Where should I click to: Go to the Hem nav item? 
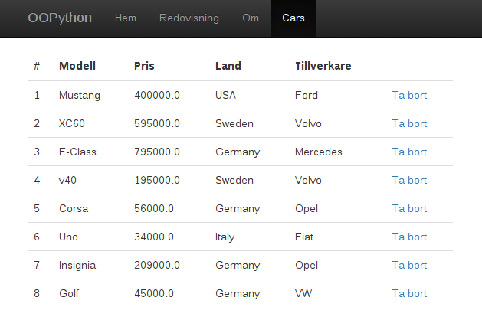[x=126, y=18]
